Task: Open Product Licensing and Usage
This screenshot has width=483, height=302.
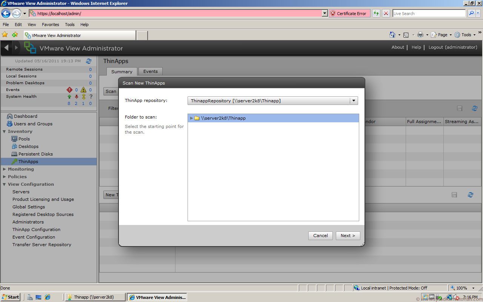Action: (x=43, y=199)
